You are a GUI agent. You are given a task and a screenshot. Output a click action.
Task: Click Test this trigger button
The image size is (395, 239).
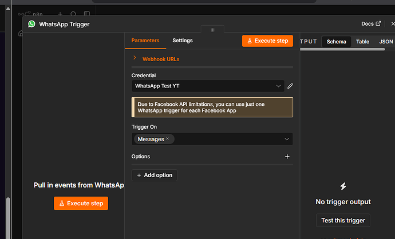pyautogui.click(x=343, y=220)
